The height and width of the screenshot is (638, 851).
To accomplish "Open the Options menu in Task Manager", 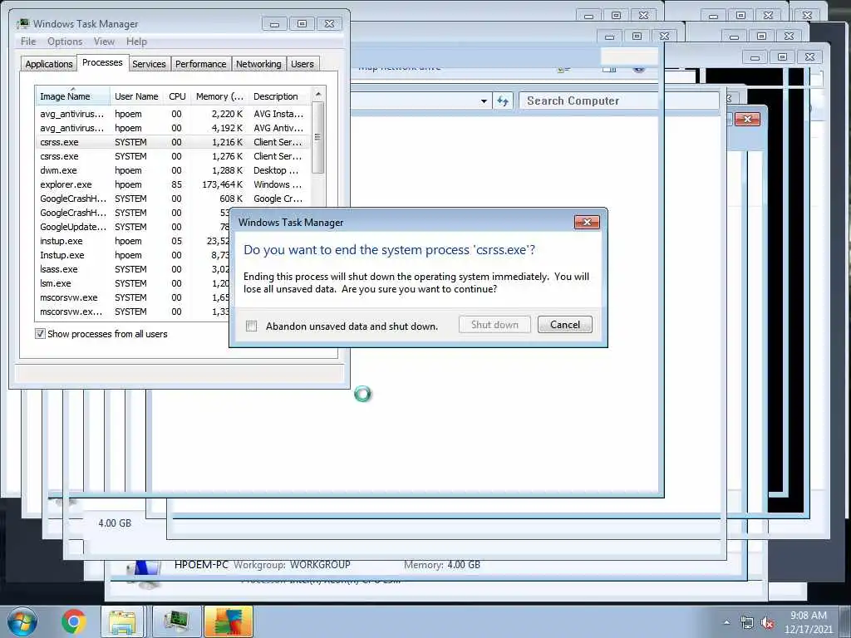I will coord(65,42).
